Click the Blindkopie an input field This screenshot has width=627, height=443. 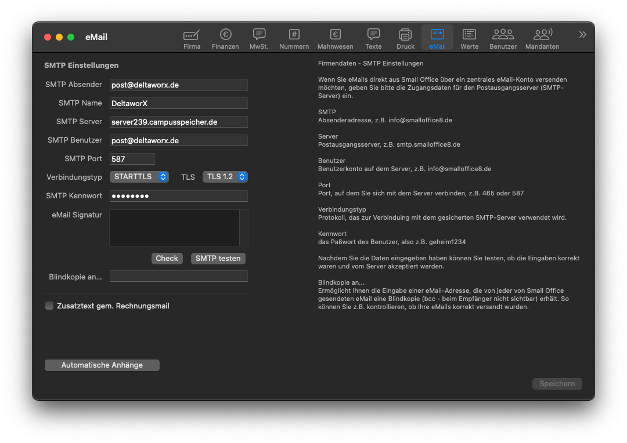tap(178, 277)
